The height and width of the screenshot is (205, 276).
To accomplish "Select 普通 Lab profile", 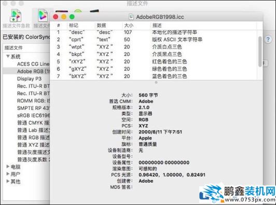I will pyautogui.click(x=33, y=130).
